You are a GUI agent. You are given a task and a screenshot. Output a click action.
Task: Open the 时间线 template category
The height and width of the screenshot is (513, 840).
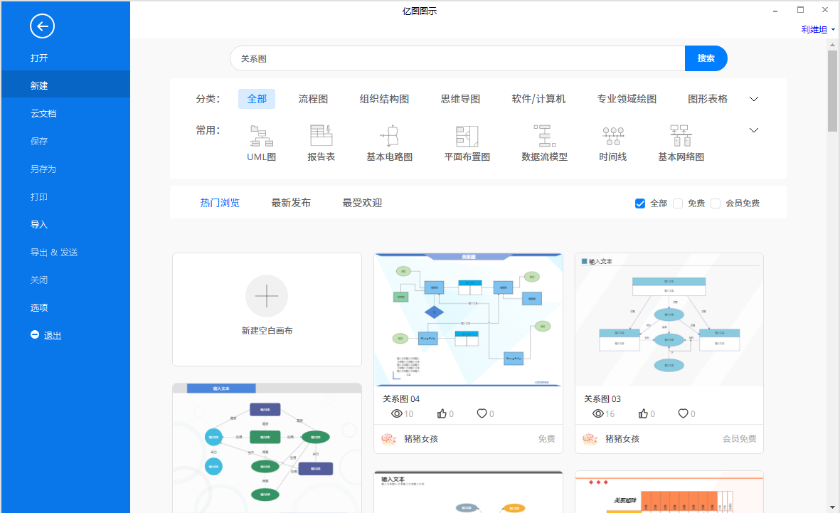tap(613, 143)
